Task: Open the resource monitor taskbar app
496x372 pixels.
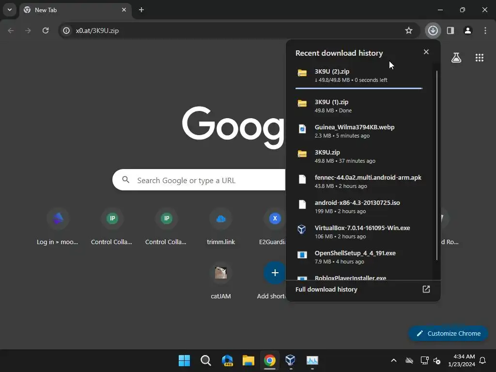Action: click(312, 360)
